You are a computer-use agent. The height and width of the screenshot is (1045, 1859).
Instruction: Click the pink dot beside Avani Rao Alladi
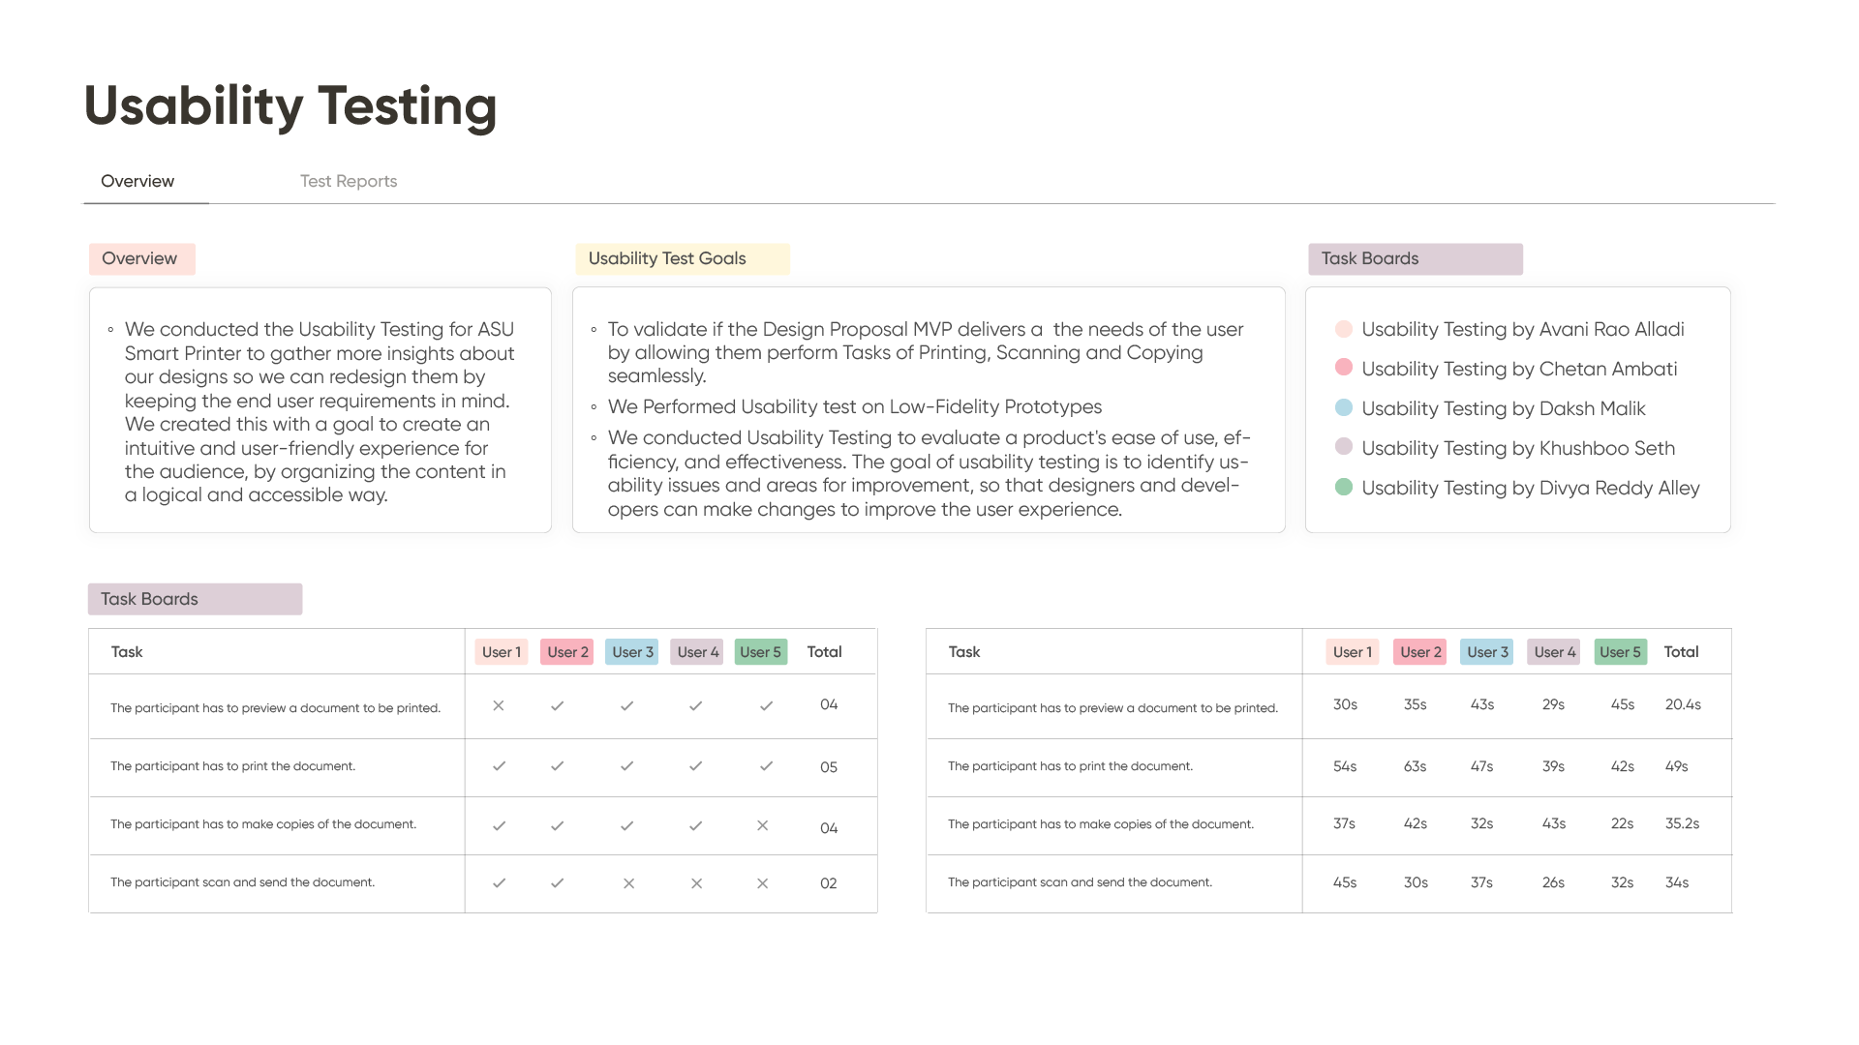click(1343, 329)
